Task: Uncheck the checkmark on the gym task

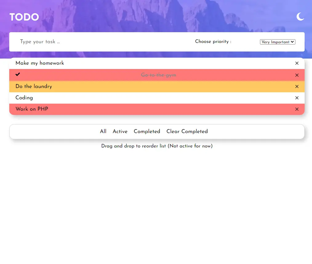Action: click(18, 74)
